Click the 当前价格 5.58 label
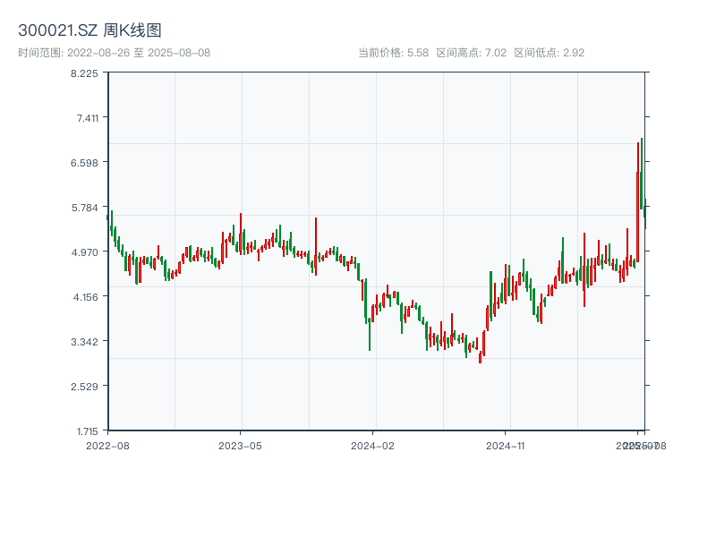The width and height of the screenshot is (716, 537). point(393,53)
